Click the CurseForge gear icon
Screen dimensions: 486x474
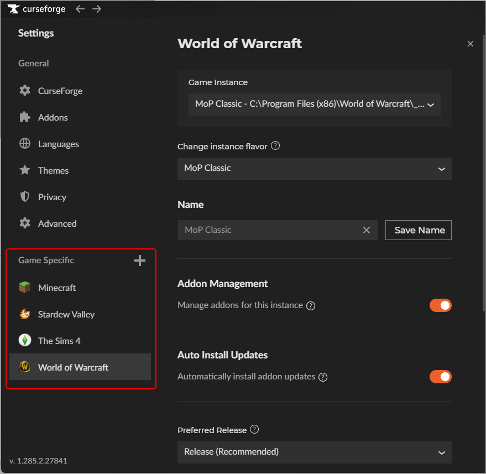(x=25, y=91)
